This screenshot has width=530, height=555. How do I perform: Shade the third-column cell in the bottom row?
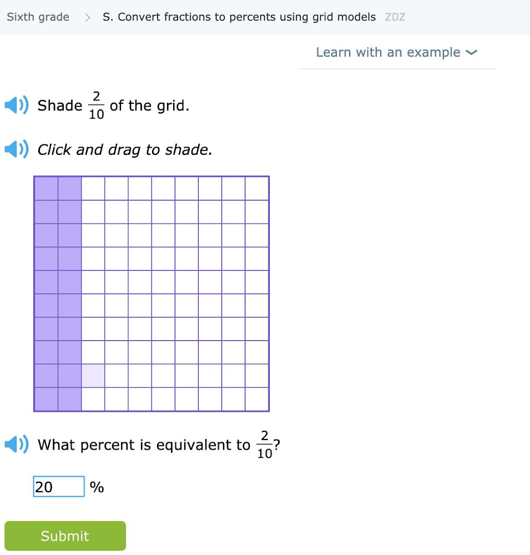click(x=93, y=399)
